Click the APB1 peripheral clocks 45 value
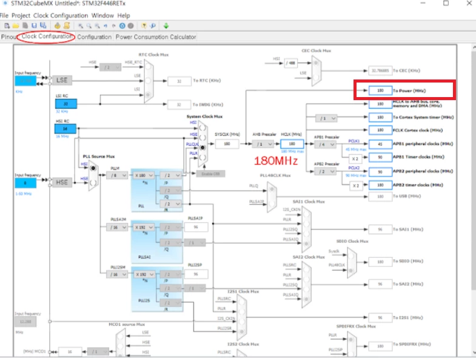This screenshot has width=476, height=358. click(x=380, y=144)
